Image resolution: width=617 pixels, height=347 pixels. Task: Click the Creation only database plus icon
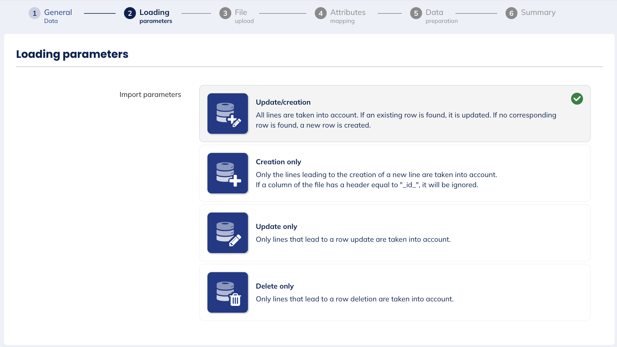[x=228, y=173]
